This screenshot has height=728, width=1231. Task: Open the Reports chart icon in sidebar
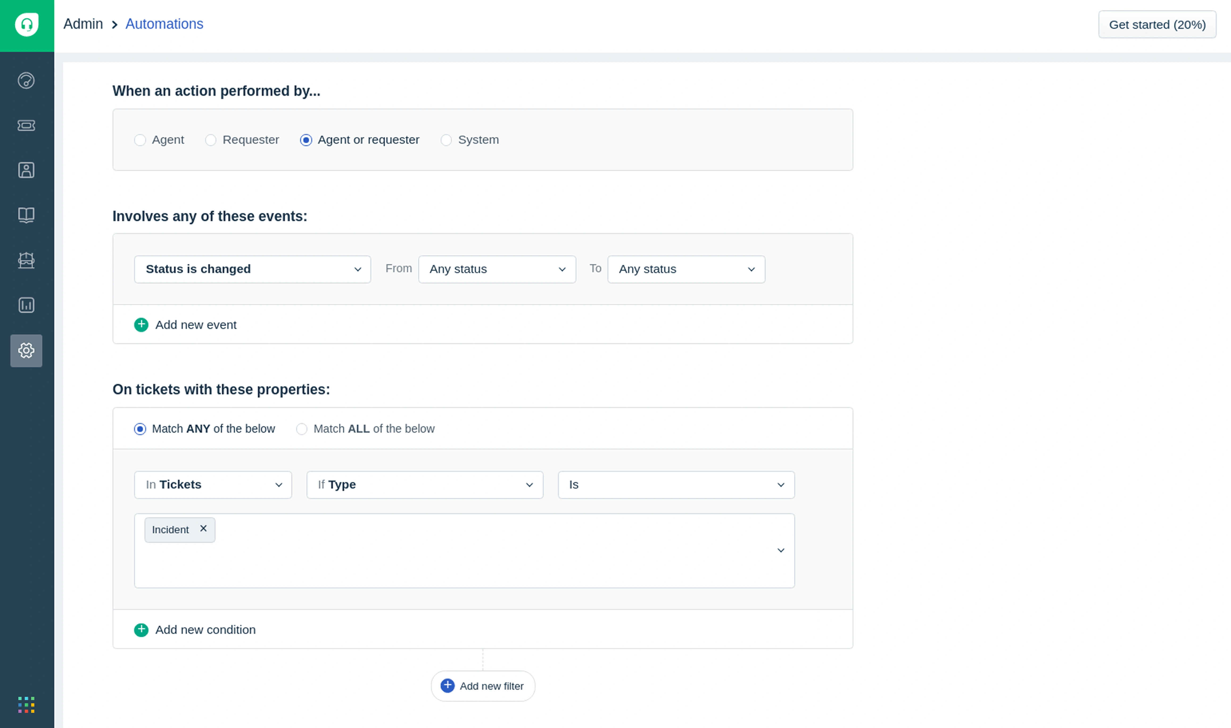point(26,305)
